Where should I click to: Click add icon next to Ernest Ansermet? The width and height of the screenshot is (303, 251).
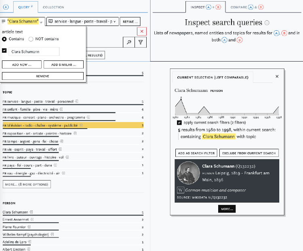point(32,220)
